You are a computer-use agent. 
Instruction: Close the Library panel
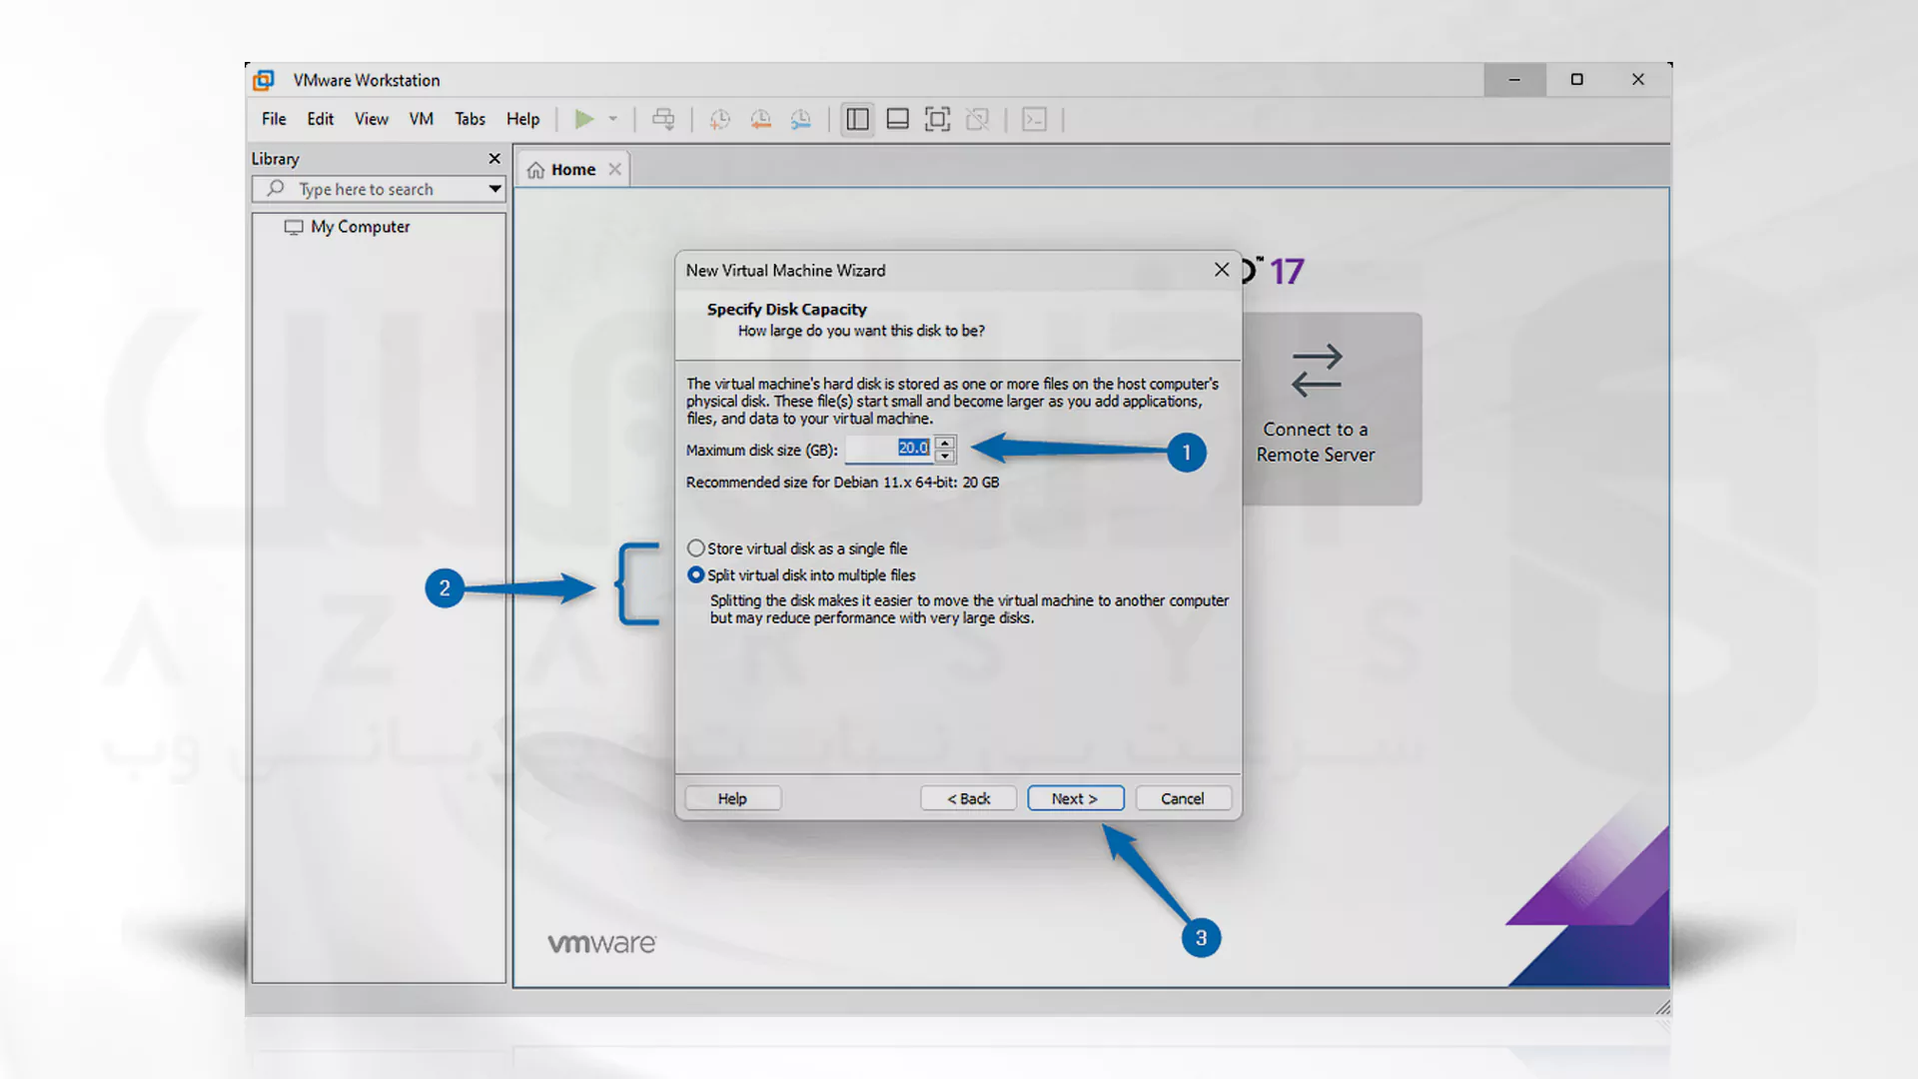494,159
